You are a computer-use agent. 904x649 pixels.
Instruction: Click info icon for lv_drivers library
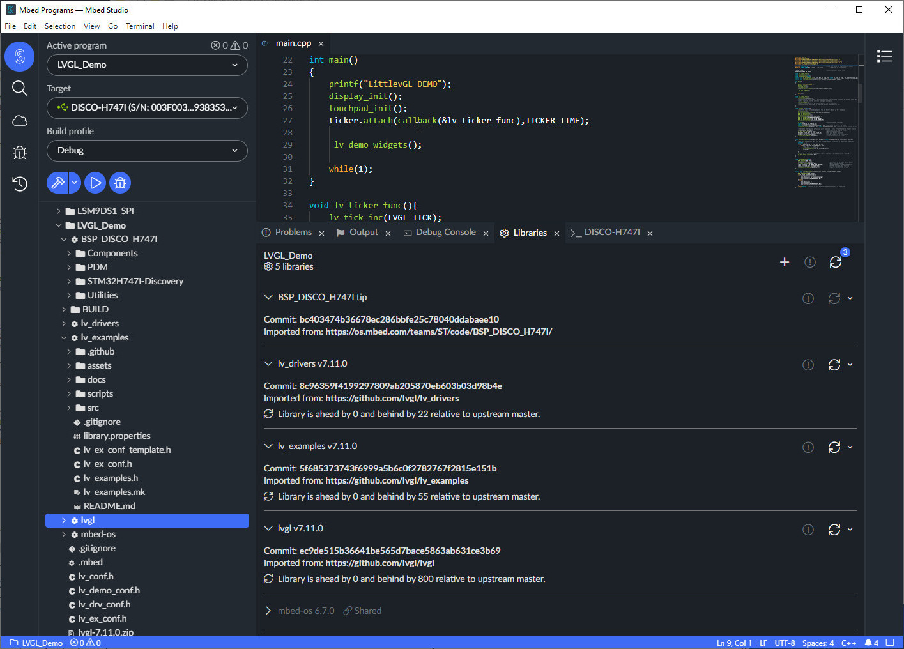(808, 365)
